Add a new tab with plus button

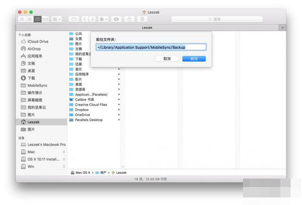(x=283, y=27)
